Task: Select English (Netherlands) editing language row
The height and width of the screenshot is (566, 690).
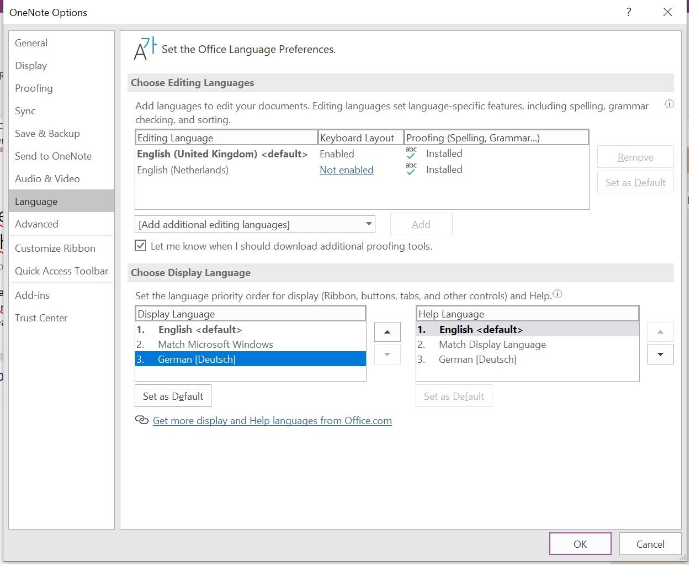Action: tap(362, 170)
